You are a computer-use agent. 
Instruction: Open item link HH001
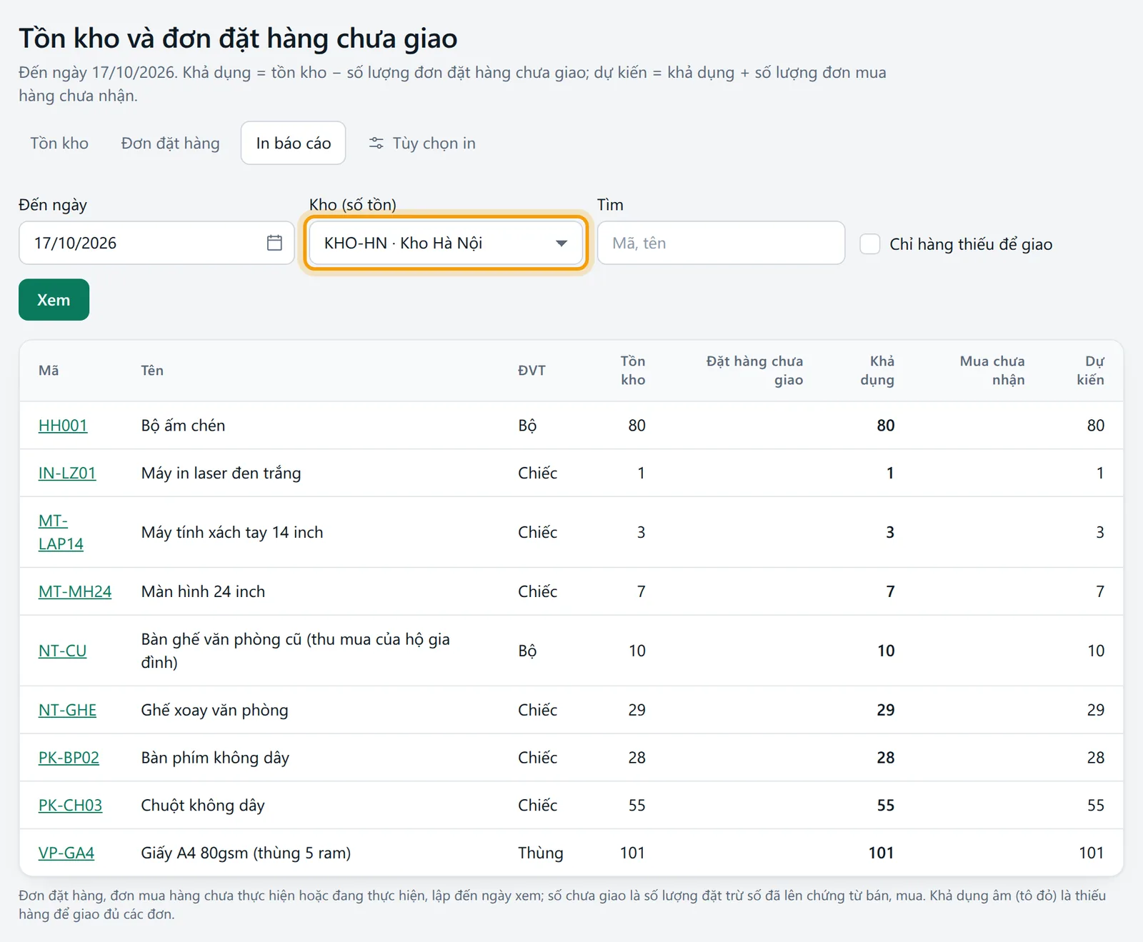(63, 426)
